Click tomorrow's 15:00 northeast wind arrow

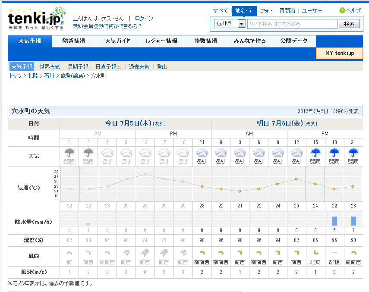[315, 253]
